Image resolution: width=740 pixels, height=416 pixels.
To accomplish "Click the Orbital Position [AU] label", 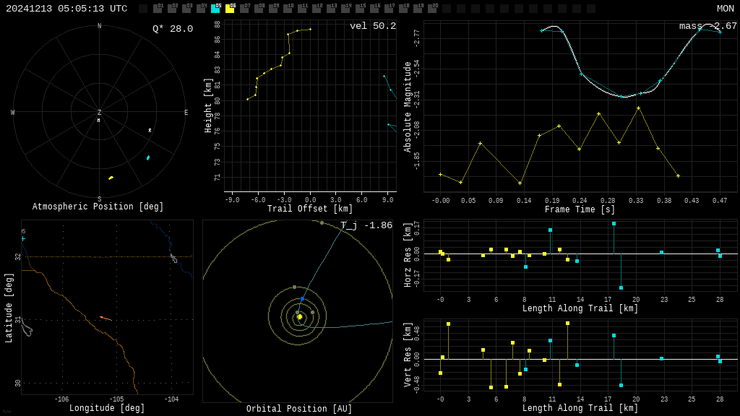I will coord(299,409).
